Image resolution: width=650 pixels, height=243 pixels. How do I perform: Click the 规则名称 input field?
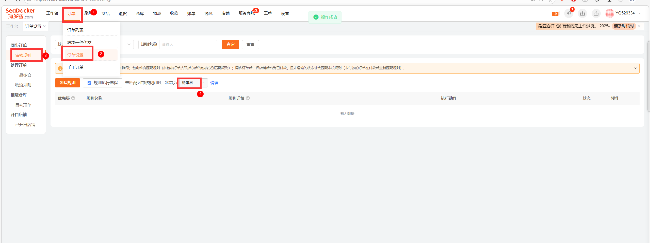[x=188, y=45]
